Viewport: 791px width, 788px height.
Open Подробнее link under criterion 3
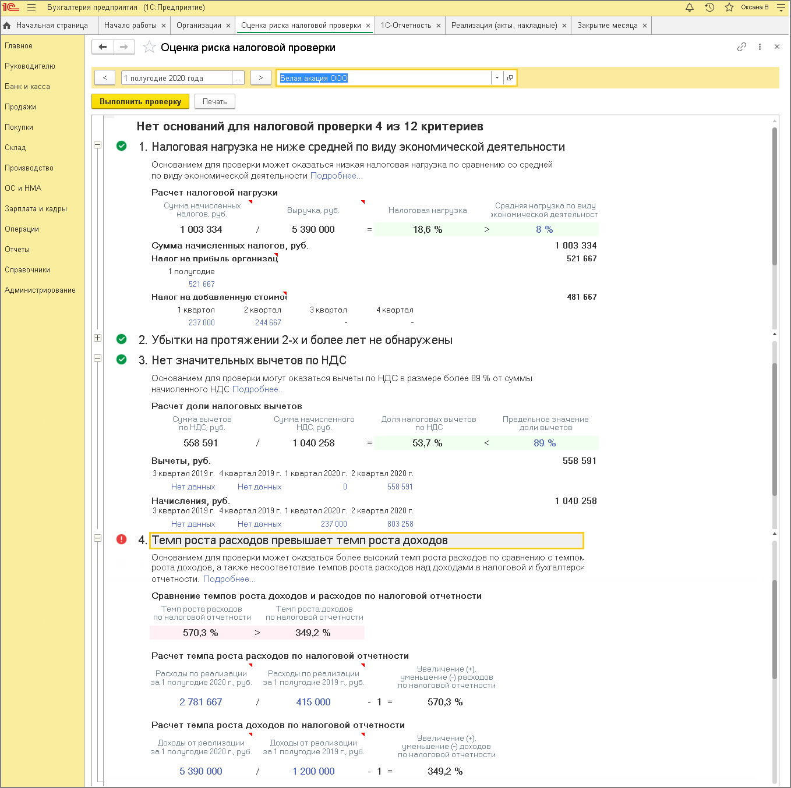coord(258,389)
